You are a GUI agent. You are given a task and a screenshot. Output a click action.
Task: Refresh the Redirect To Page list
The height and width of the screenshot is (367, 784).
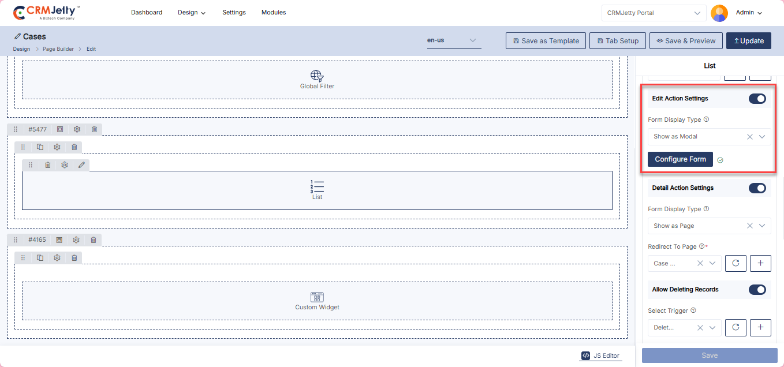(736, 263)
